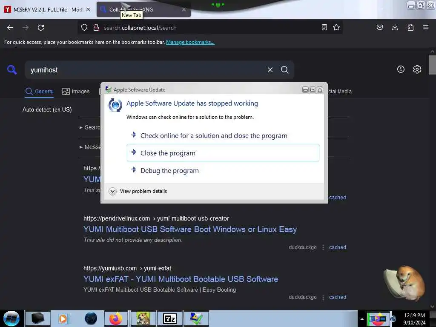Click the colorful system tray icon
436x327 pixels.
point(378,318)
